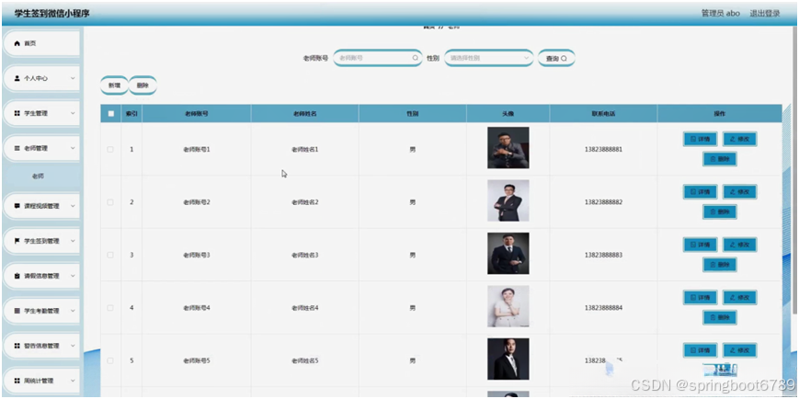The height and width of the screenshot is (399, 799).
Task: Click 修改 for 老师账号1
Action: click(739, 139)
